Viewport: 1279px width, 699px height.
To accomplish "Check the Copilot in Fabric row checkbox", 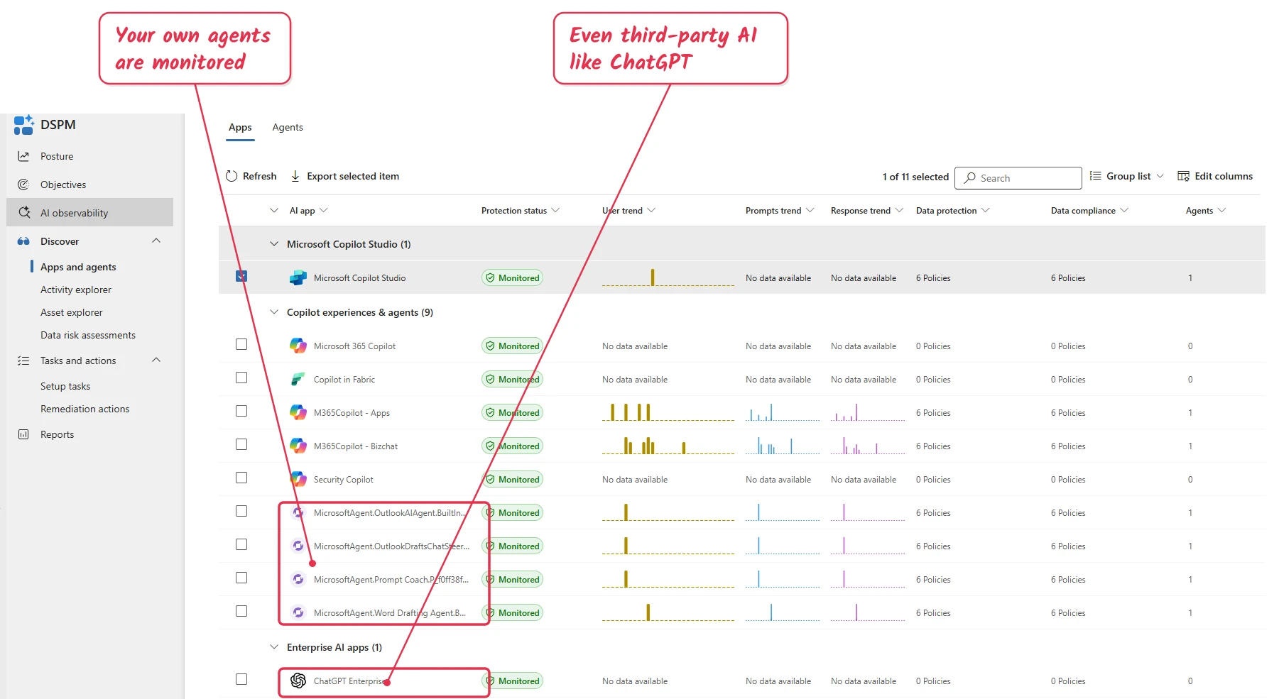I will pyautogui.click(x=241, y=378).
